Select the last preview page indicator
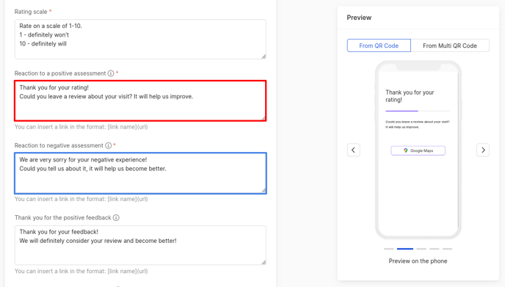Viewport: 505px width, 287px height. (447, 249)
